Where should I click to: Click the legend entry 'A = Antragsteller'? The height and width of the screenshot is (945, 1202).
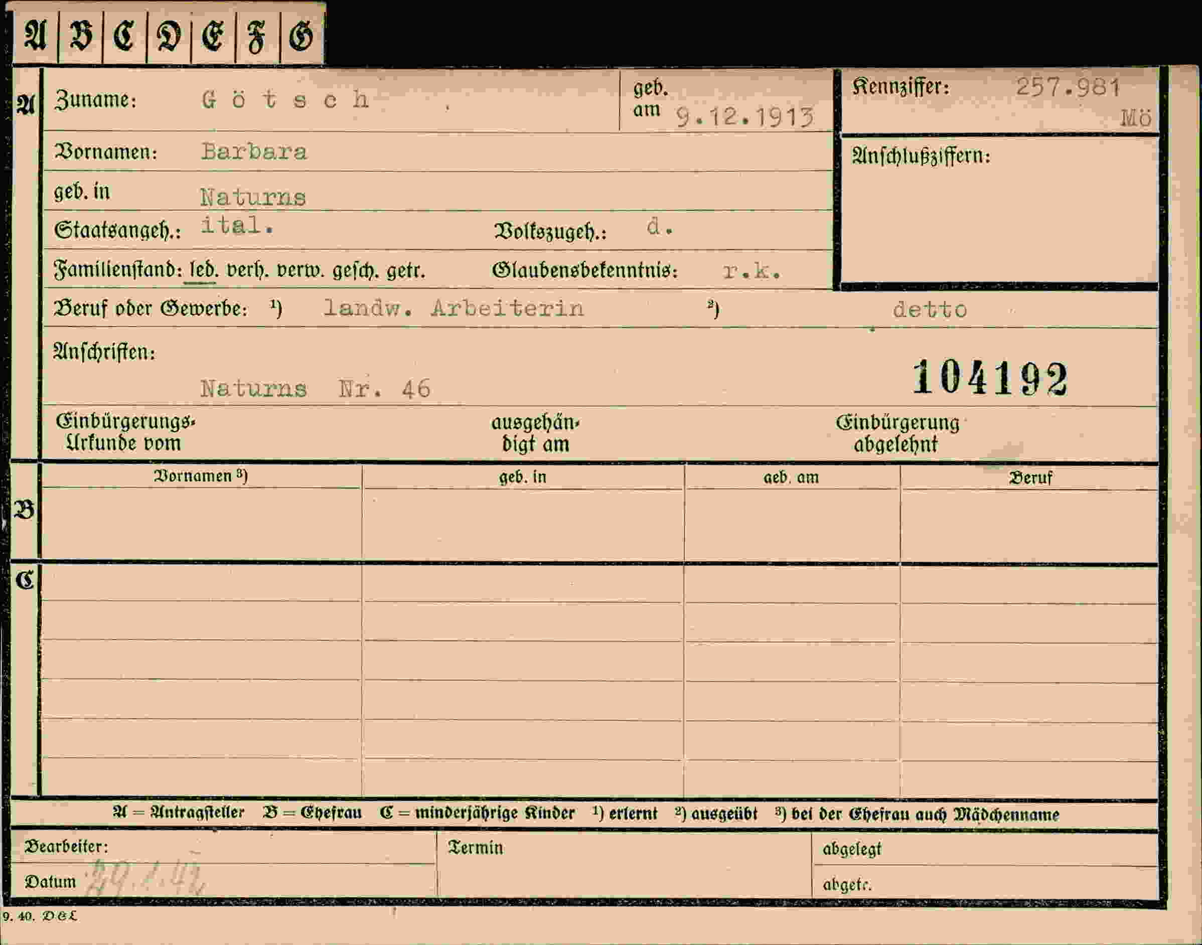(178, 813)
